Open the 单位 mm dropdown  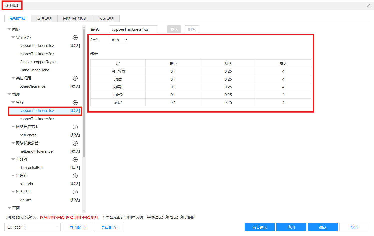(x=119, y=40)
